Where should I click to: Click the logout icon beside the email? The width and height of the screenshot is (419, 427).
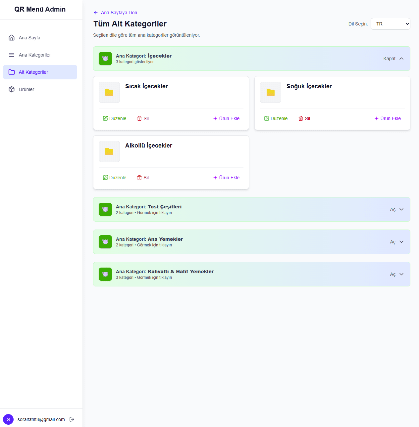(72, 419)
